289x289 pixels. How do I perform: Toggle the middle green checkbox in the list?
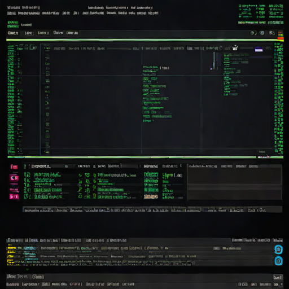click(x=27, y=185)
